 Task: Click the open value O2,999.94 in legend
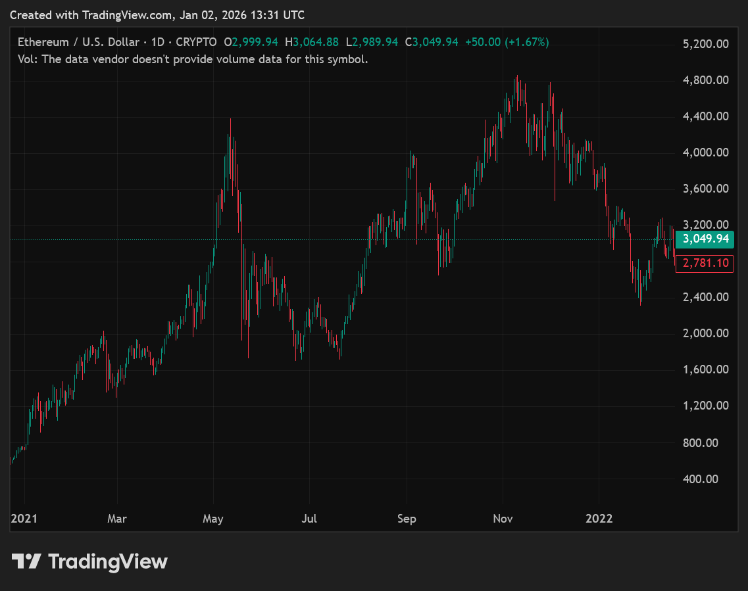[x=251, y=41]
